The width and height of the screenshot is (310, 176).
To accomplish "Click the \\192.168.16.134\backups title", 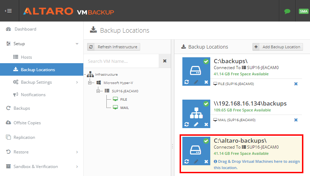I will 250,103.
